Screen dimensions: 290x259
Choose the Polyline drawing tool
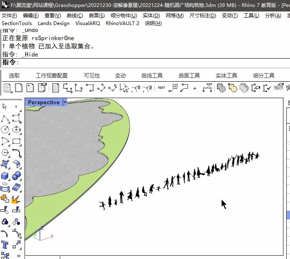coord(5,119)
